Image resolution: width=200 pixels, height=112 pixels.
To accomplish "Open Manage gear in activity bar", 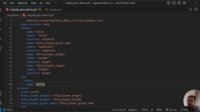I will pyautogui.click(x=1, y=103).
